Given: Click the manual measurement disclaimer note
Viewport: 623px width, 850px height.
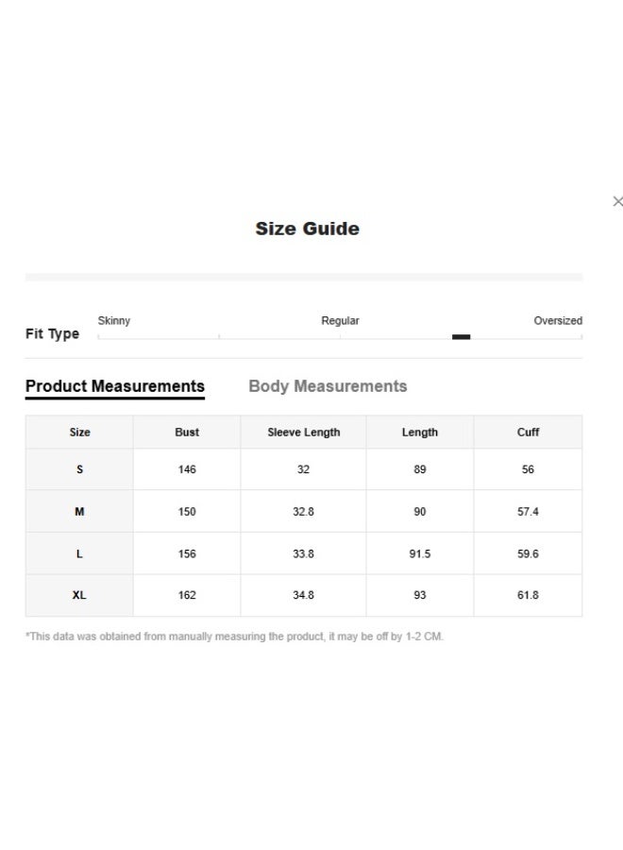Looking at the screenshot, I should click(x=234, y=637).
